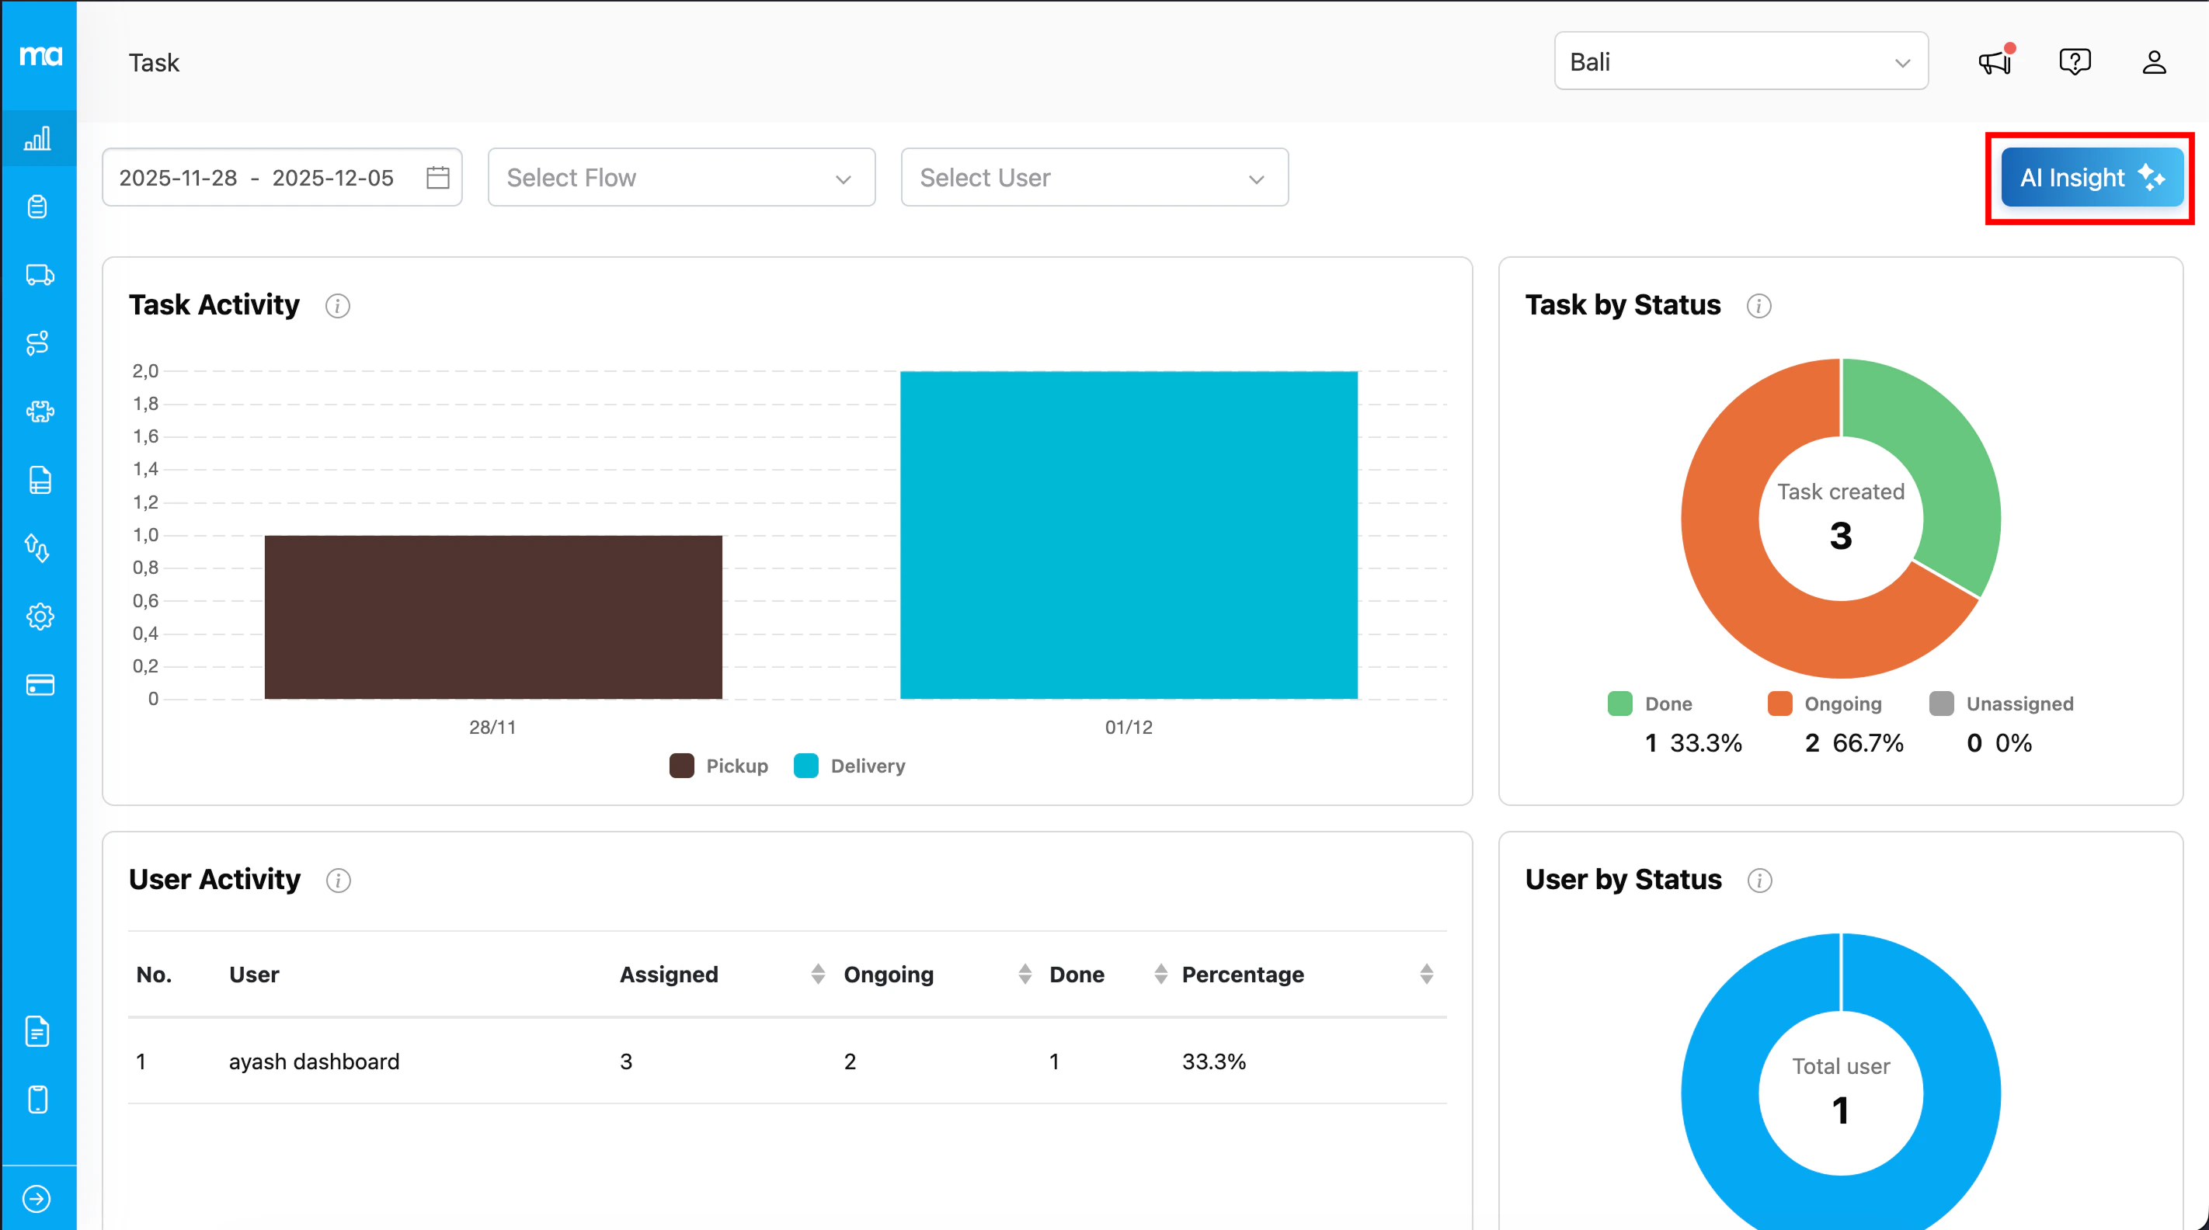Open the Settings gear in sidebar

tap(38, 617)
